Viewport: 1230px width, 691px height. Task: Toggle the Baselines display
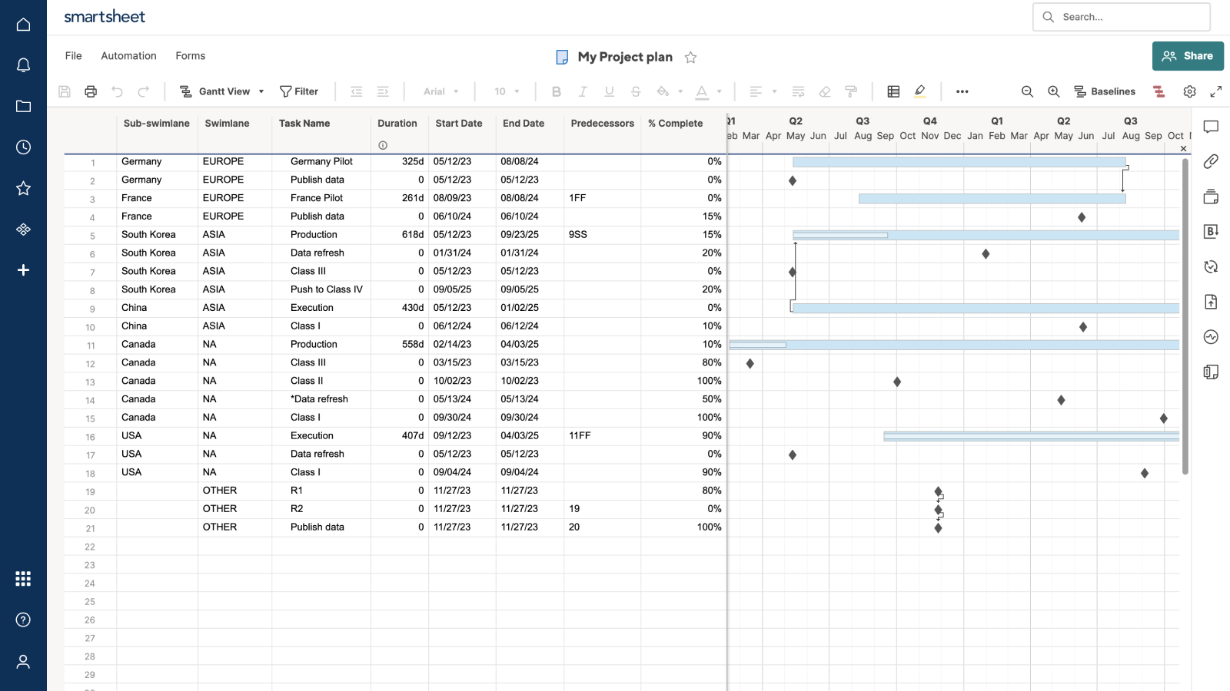[1105, 91]
